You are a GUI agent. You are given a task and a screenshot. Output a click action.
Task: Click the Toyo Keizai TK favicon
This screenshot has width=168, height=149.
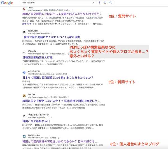pyautogui.click(x=24, y=32)
